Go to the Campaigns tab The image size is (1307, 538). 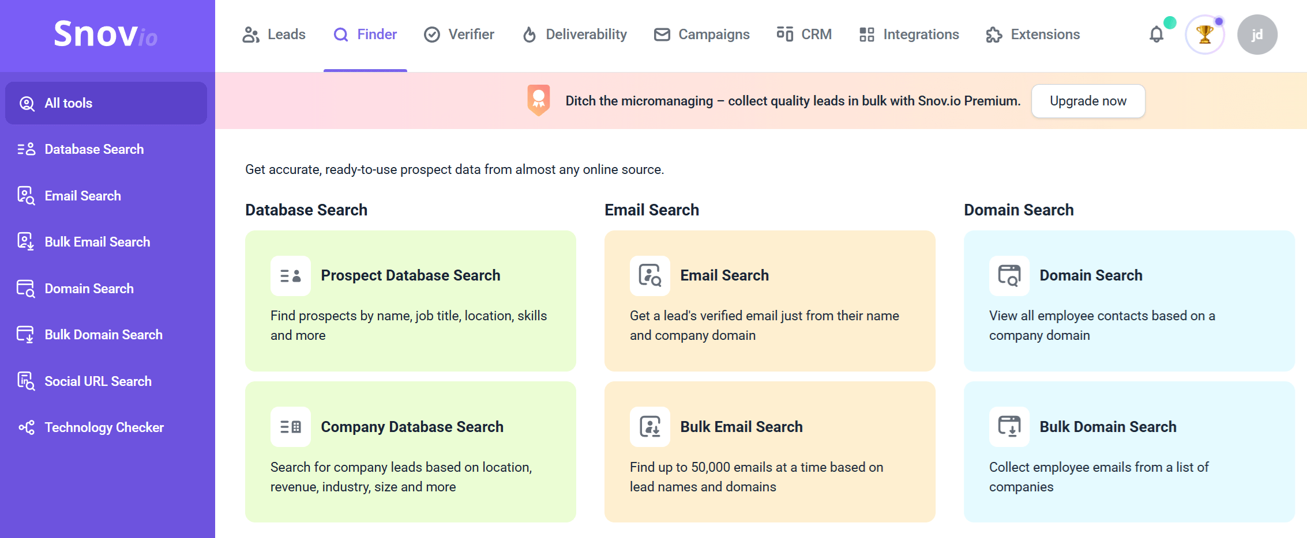point(702,35)
